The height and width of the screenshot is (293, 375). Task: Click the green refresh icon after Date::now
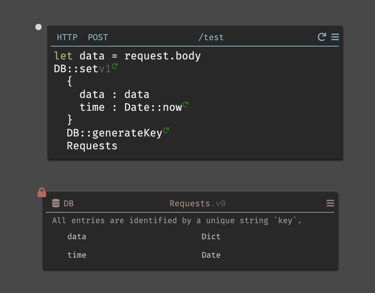click(185, 105)
